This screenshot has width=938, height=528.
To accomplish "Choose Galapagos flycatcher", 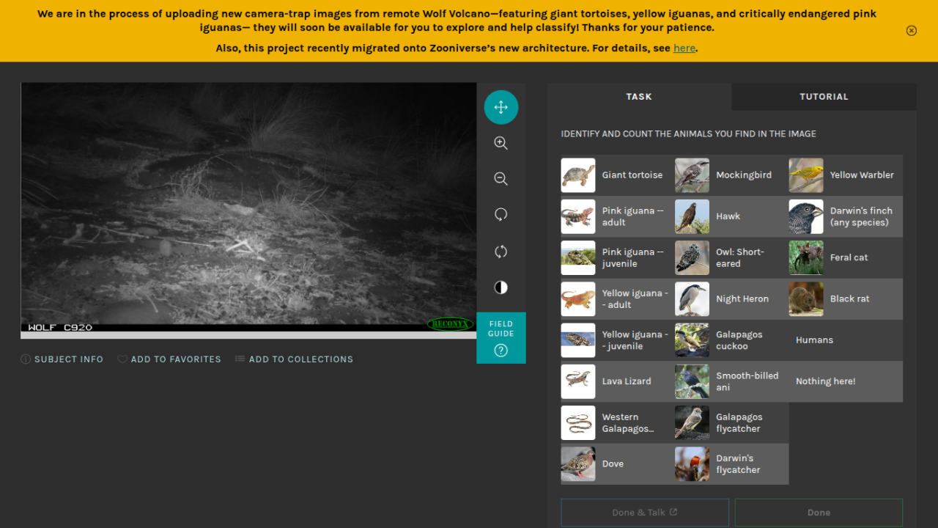I will tap(732, 423).
